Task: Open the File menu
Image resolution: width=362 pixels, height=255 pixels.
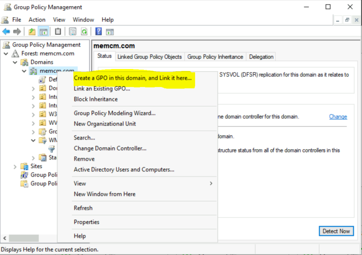Action: (x=17, y=20)
